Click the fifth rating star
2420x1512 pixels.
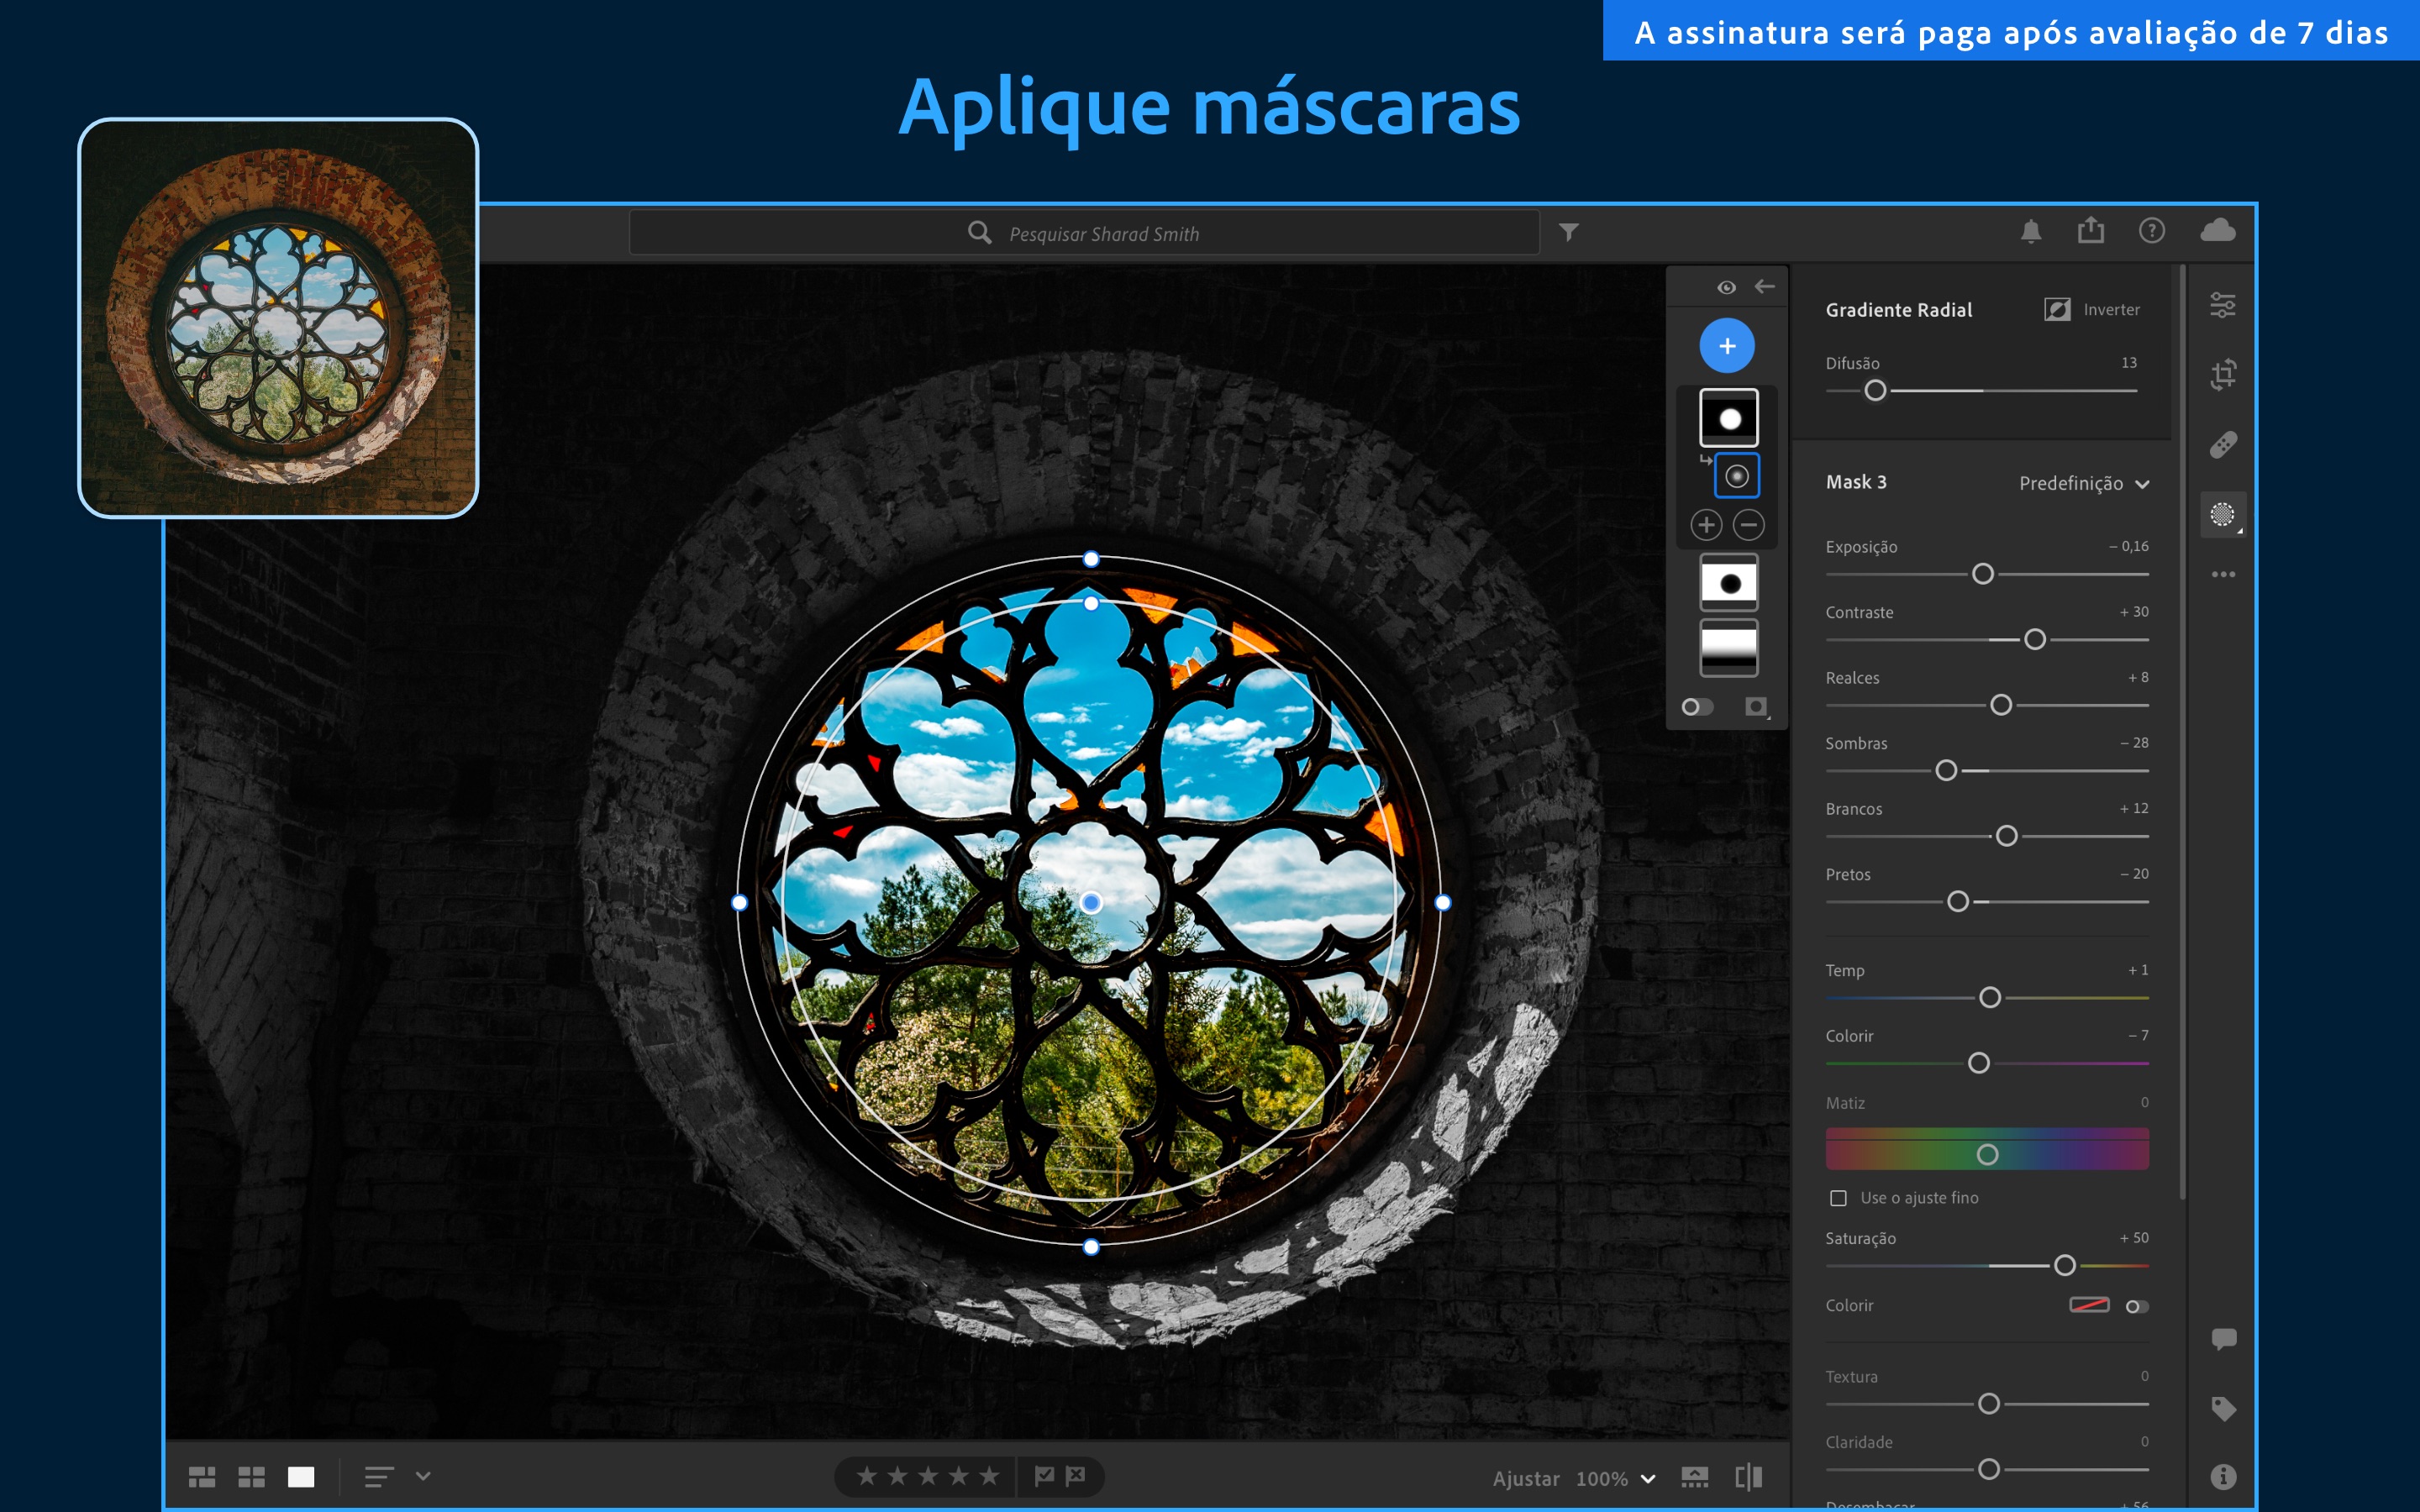(x=989, y=1476)
